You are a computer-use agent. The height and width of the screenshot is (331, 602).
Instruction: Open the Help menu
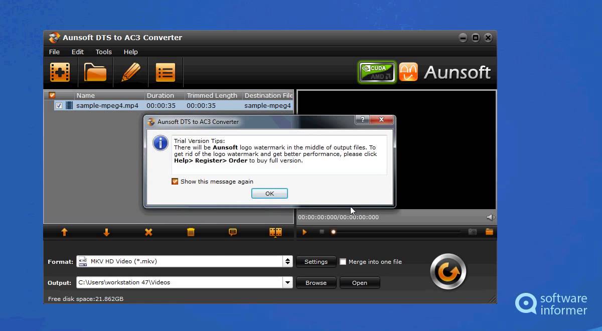[130, 52]
